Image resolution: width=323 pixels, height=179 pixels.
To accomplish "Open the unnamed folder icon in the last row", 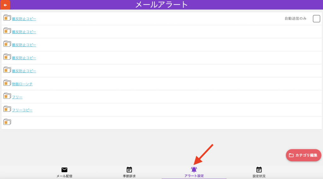I will tap(7, 122).
